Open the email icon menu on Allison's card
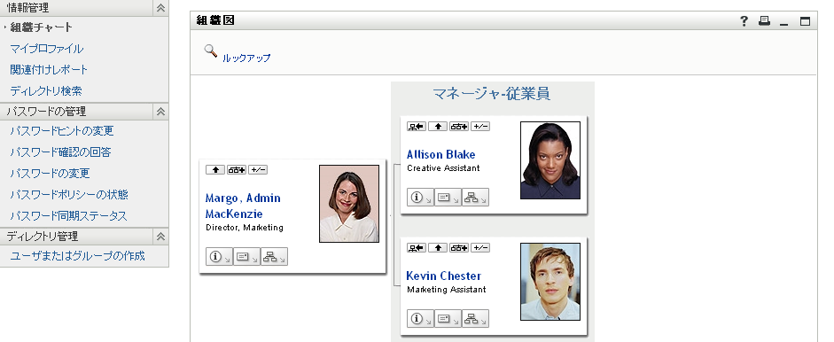Viewport: 834px width, 342px height. point(448,198)
